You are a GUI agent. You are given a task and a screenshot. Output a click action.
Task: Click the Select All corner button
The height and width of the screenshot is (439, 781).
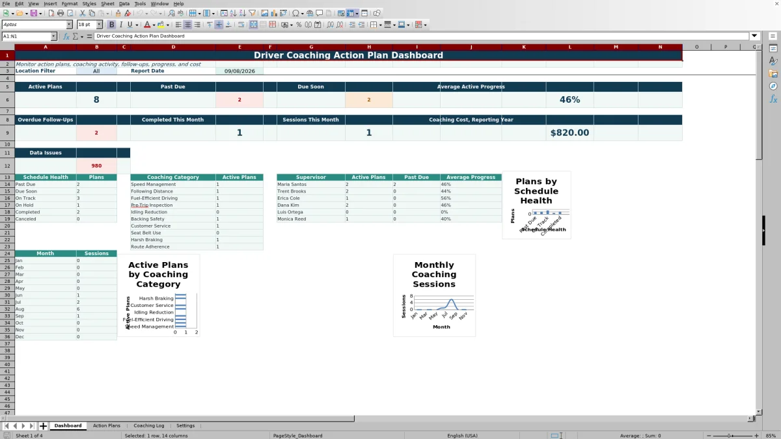(x=7, y=47)
